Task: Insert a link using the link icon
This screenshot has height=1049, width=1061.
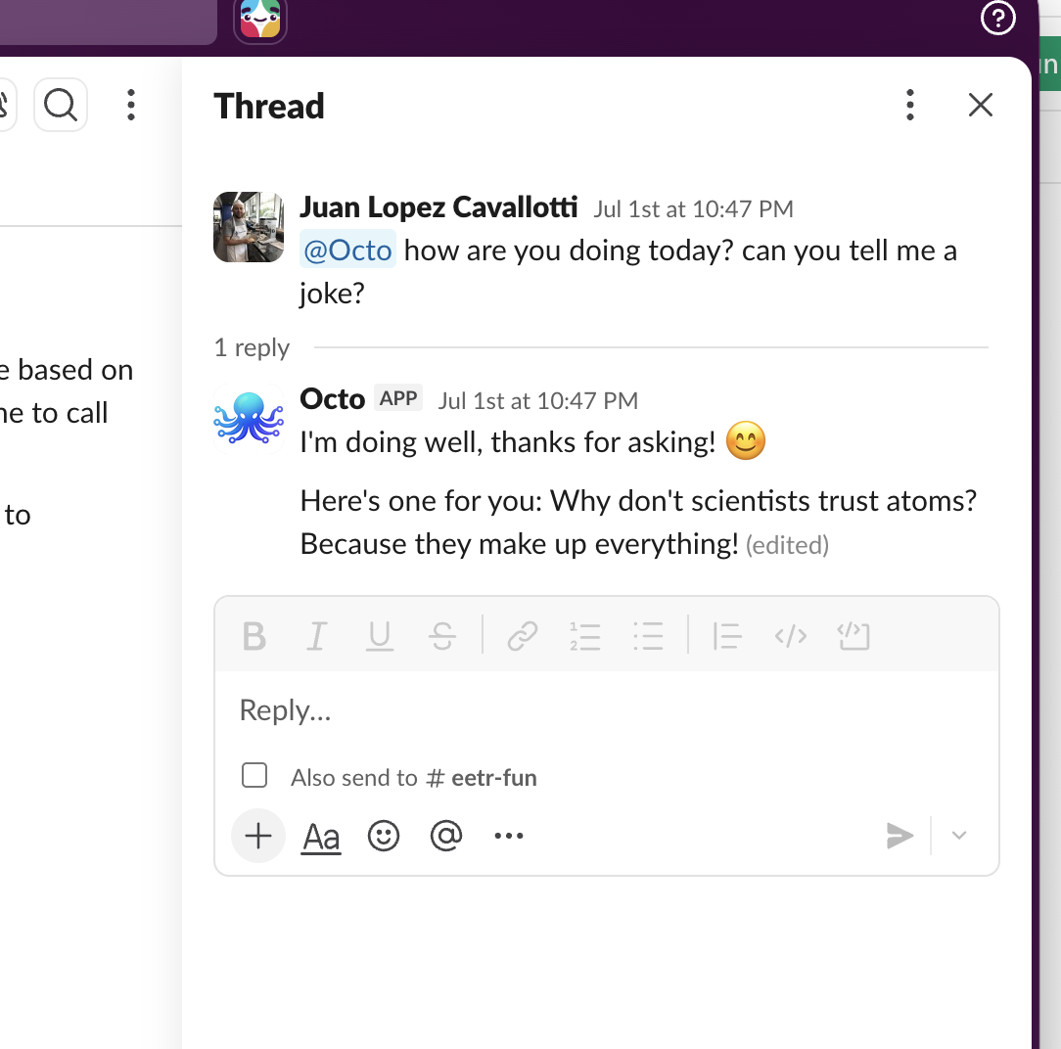Action: tap(523, 636)
